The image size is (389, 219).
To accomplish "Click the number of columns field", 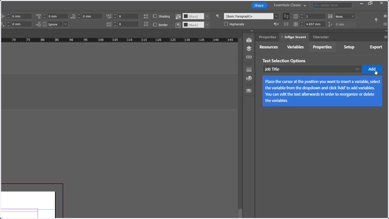I will [315, 16].
